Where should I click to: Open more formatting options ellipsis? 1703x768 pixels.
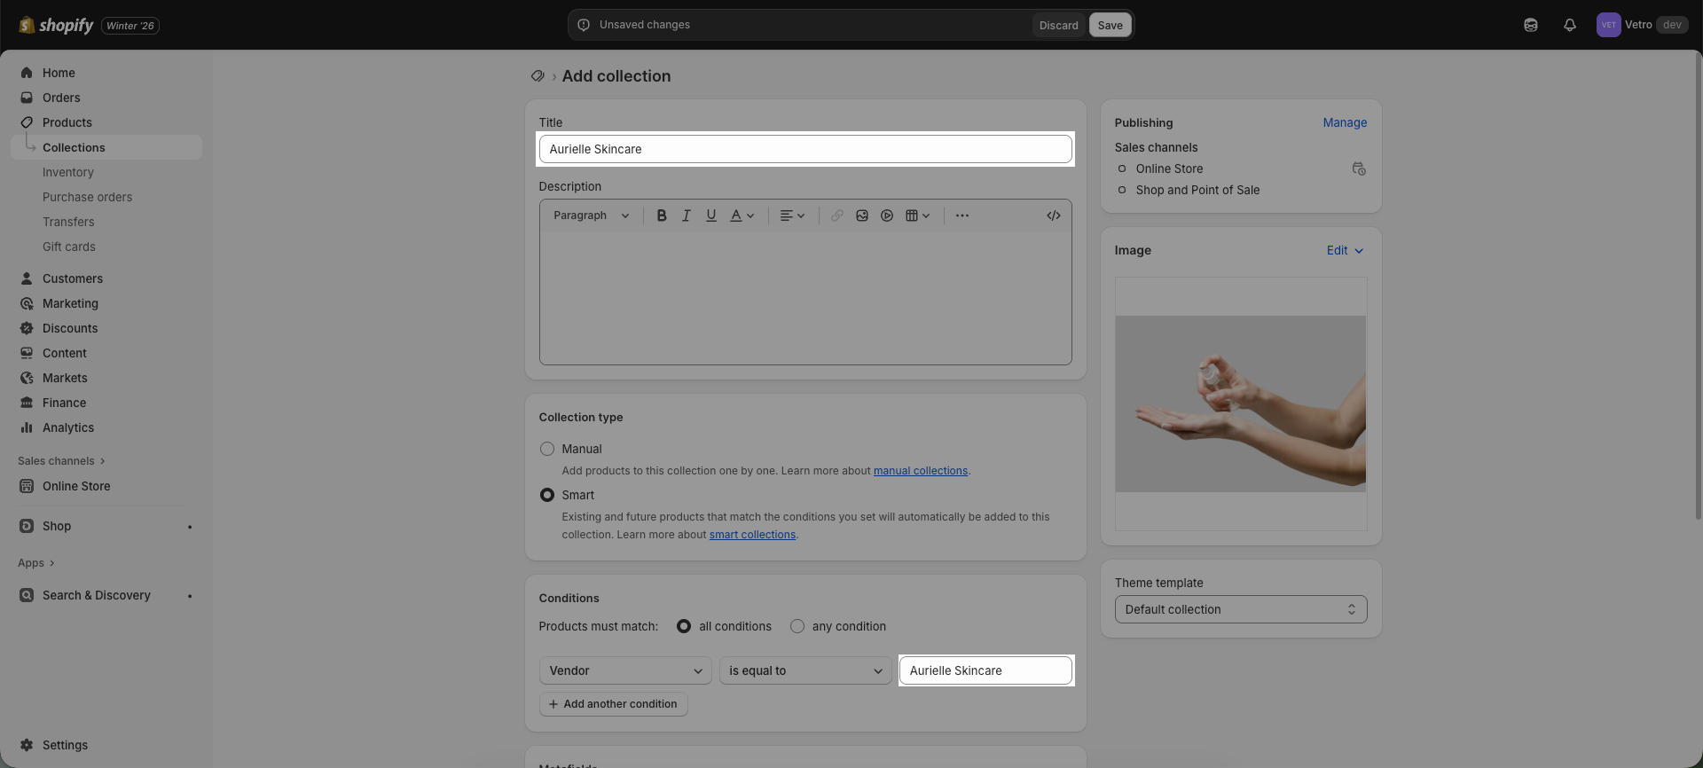tap(961, 216)
